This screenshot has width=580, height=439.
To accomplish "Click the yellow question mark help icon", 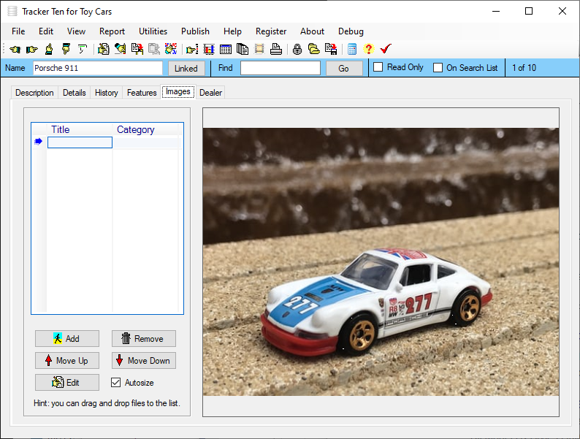I will [368, 50].
